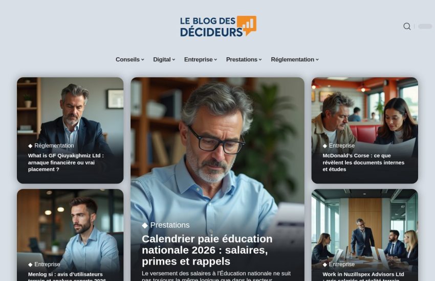This screenshot has height=281, width=435.
Task: Open the search magnifier icon
Action: tap(407, 26)
